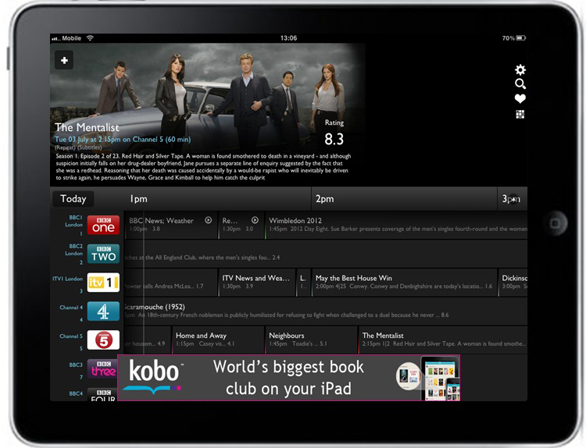Tap play icon on BBC News; Weather
This screenshot has width=586, height=448.
point(208,220)
